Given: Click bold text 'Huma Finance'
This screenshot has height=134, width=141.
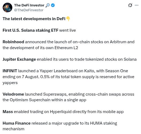Looking at the screenshot, I should [x=17, y=123].
